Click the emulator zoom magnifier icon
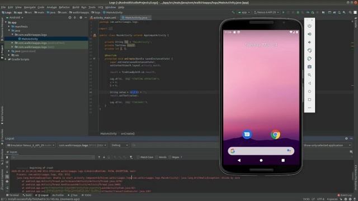 click(309, 75)
